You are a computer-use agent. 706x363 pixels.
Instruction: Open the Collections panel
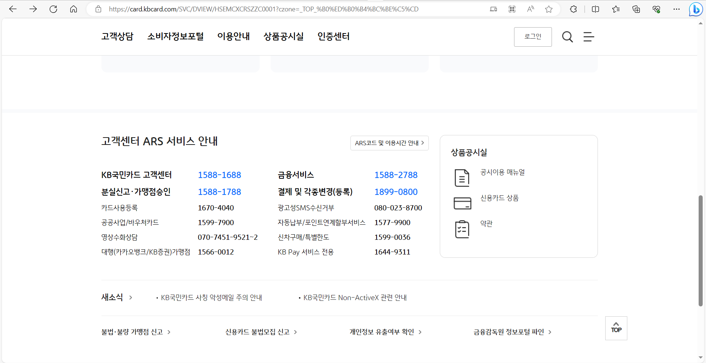(x=636, y=9)
